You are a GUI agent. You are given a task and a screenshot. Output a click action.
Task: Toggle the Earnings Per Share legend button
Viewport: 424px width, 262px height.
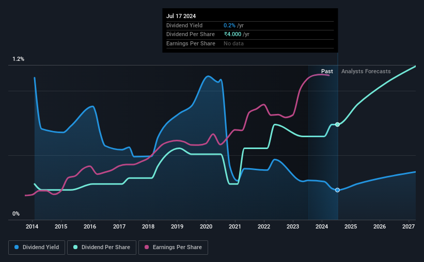coord(174,248)
